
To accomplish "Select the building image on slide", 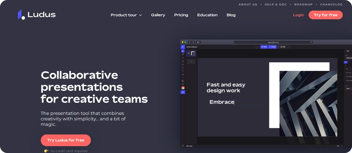I will pyautogui.click(x=308, y=103).
